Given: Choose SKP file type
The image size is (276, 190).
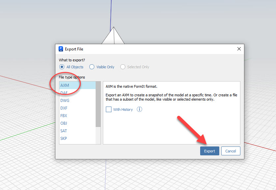Looking at the screenshot, I should (77, 138).
